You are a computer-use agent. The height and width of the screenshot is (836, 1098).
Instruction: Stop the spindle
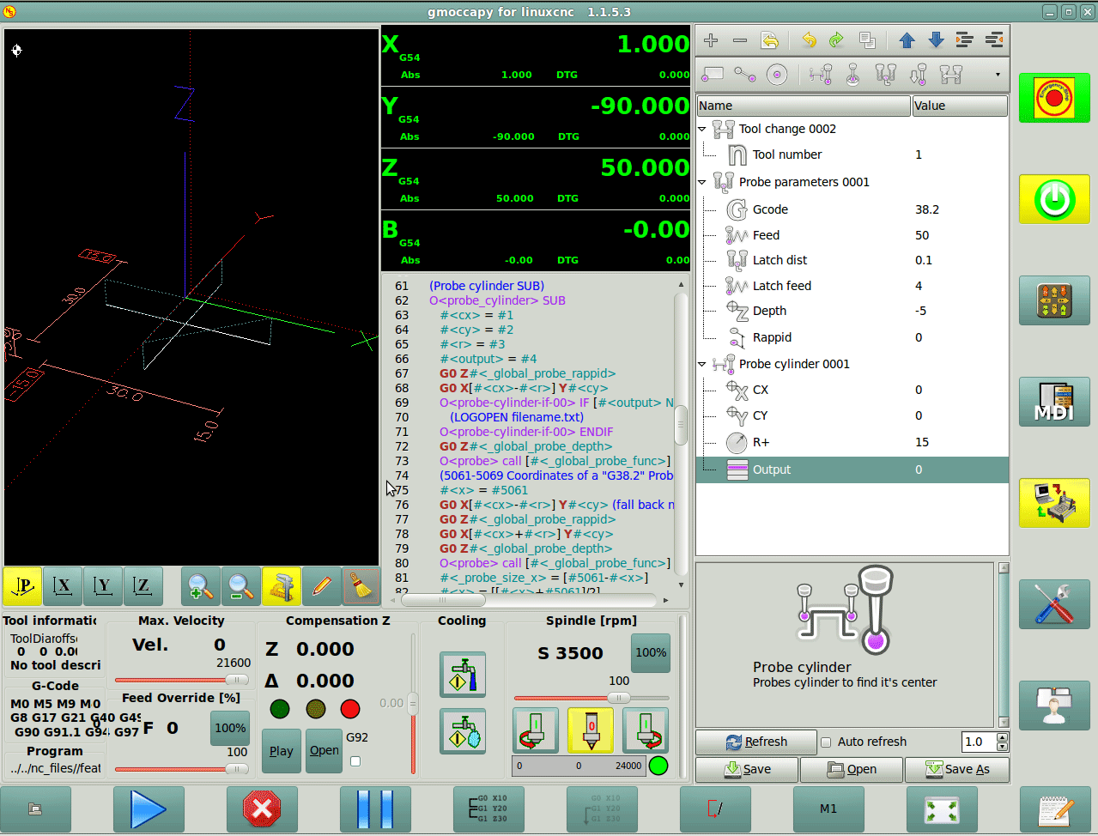591,730
